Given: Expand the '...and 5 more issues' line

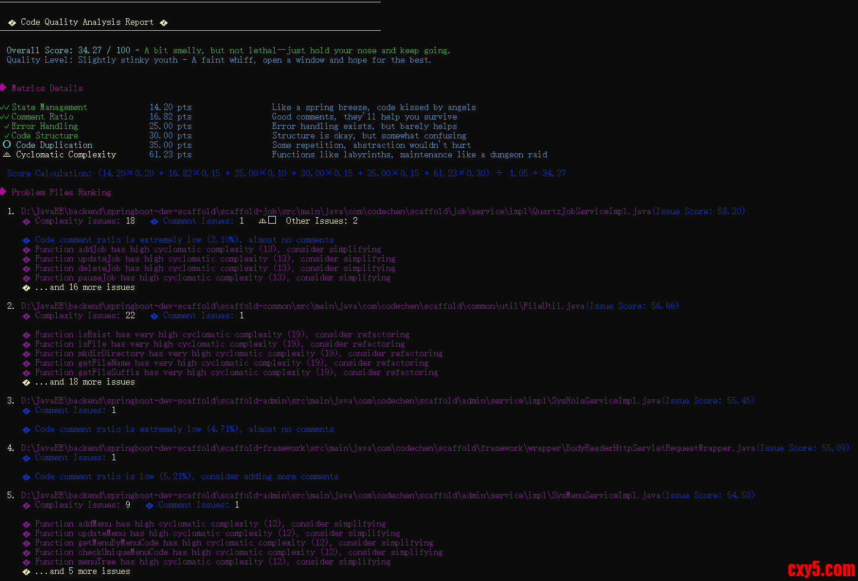Looking at the screenshot, I should click(x=82, y=572).
